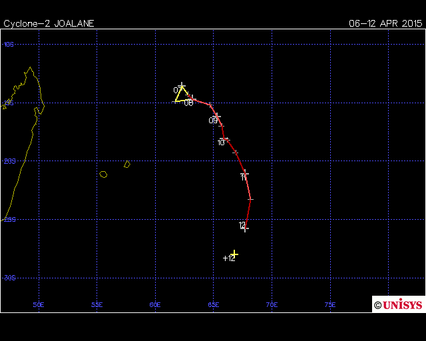Click the yellow +12 forecast position marker

point(234,254)
